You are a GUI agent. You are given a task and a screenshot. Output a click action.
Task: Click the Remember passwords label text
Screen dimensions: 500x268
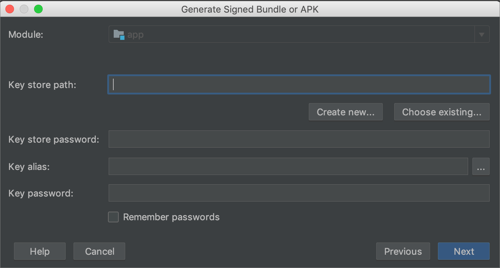point(171,217)
